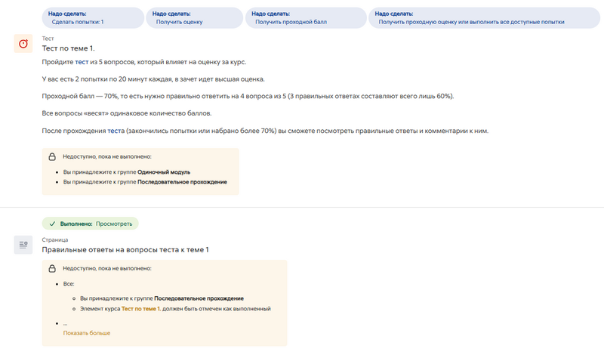Click the page document icon
604x352 pixels.
[23, 245]
